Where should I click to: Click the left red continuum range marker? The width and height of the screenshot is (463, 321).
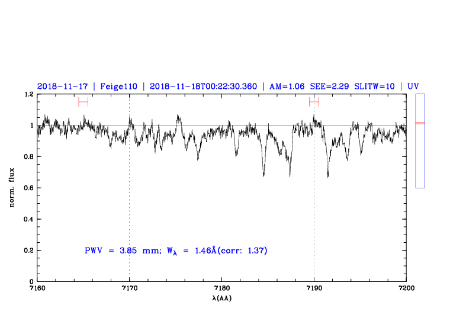click(x=83, y=102)
